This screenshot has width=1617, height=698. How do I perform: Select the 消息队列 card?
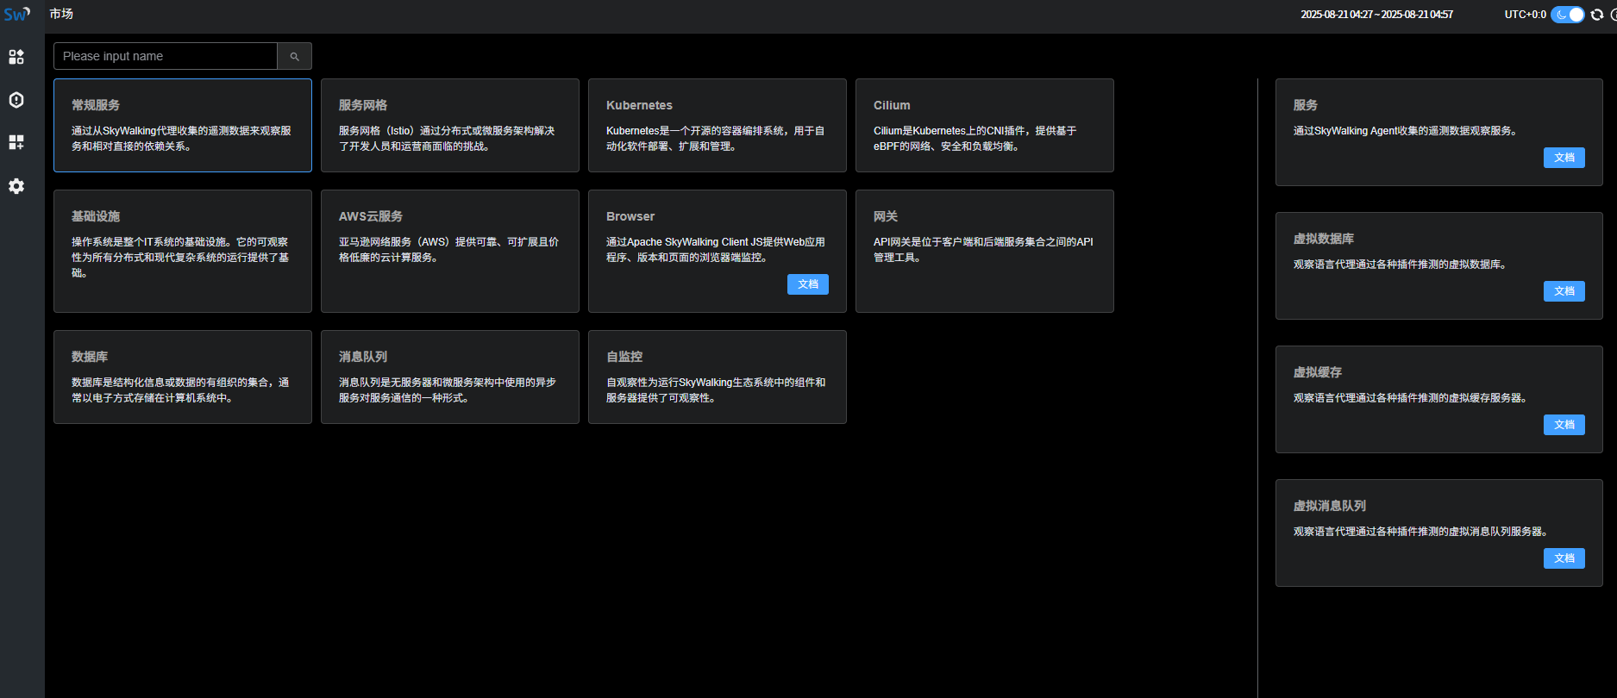(x=450, y=377)
